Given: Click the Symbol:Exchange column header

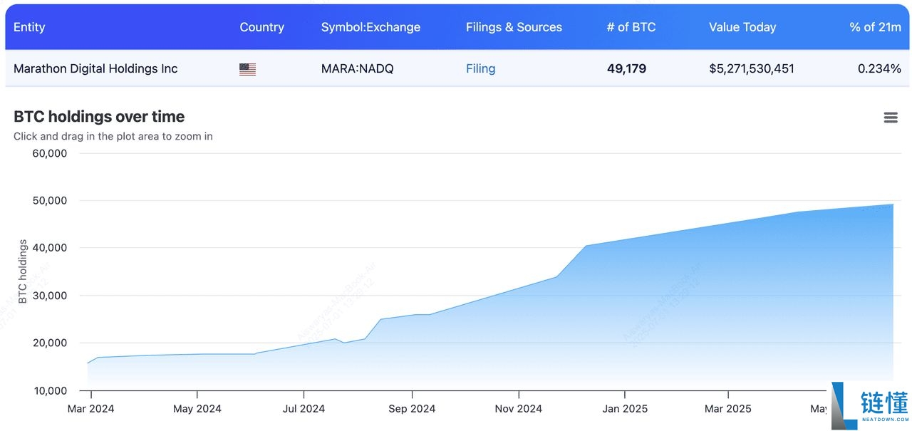Looking at the screenshot, I should (x=370, y=27).
